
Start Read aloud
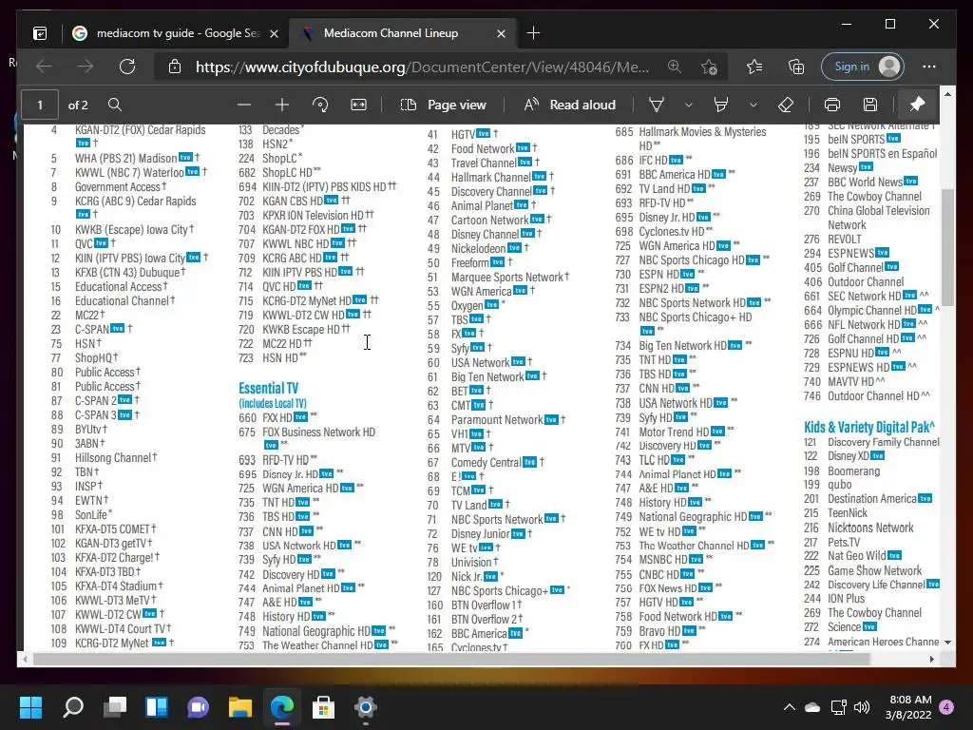point(570,105)
